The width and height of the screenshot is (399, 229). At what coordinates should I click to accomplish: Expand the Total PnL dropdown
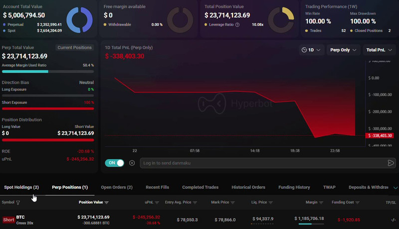(379, 50)
